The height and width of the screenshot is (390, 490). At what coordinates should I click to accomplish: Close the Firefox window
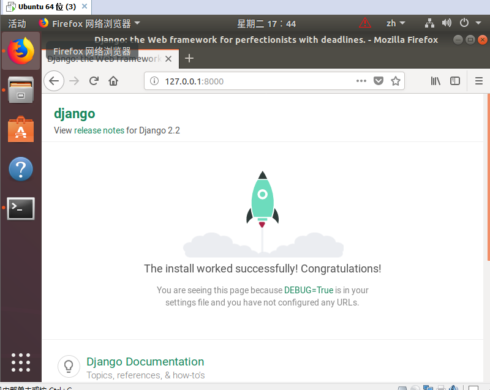click(483, 40)
